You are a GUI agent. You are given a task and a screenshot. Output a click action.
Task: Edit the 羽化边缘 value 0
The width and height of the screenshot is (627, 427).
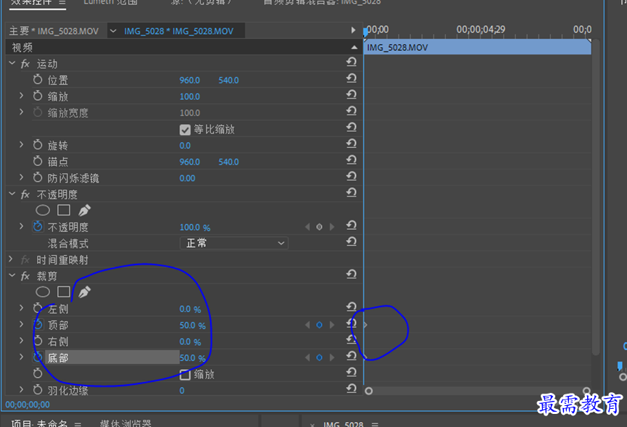[x=182, y=391]
